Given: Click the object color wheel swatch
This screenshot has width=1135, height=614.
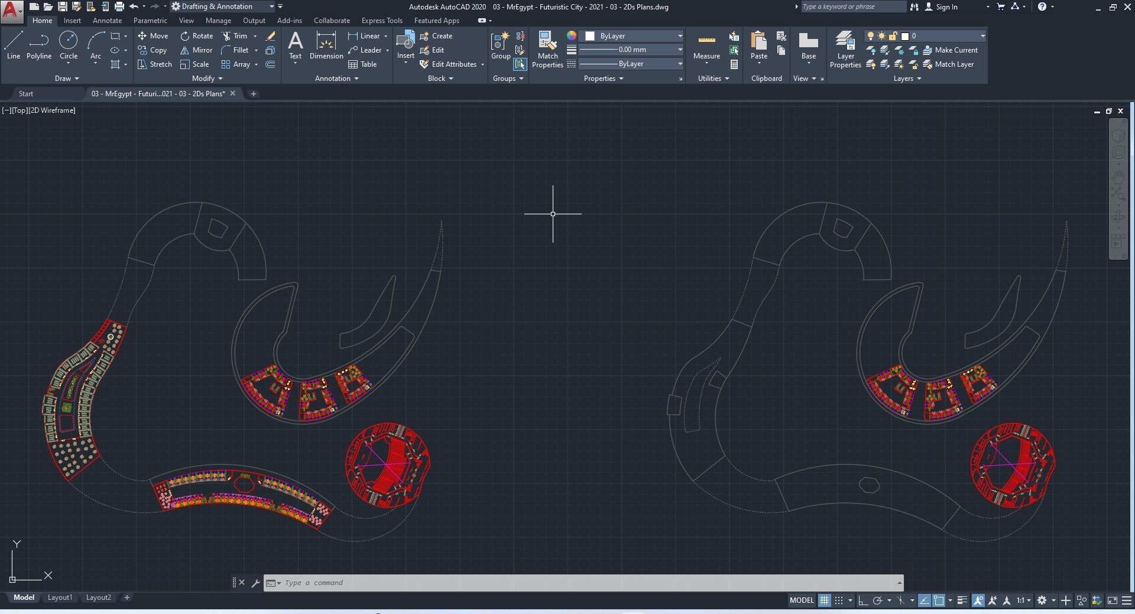Looking at the screenshot, I should coord(572,36).
